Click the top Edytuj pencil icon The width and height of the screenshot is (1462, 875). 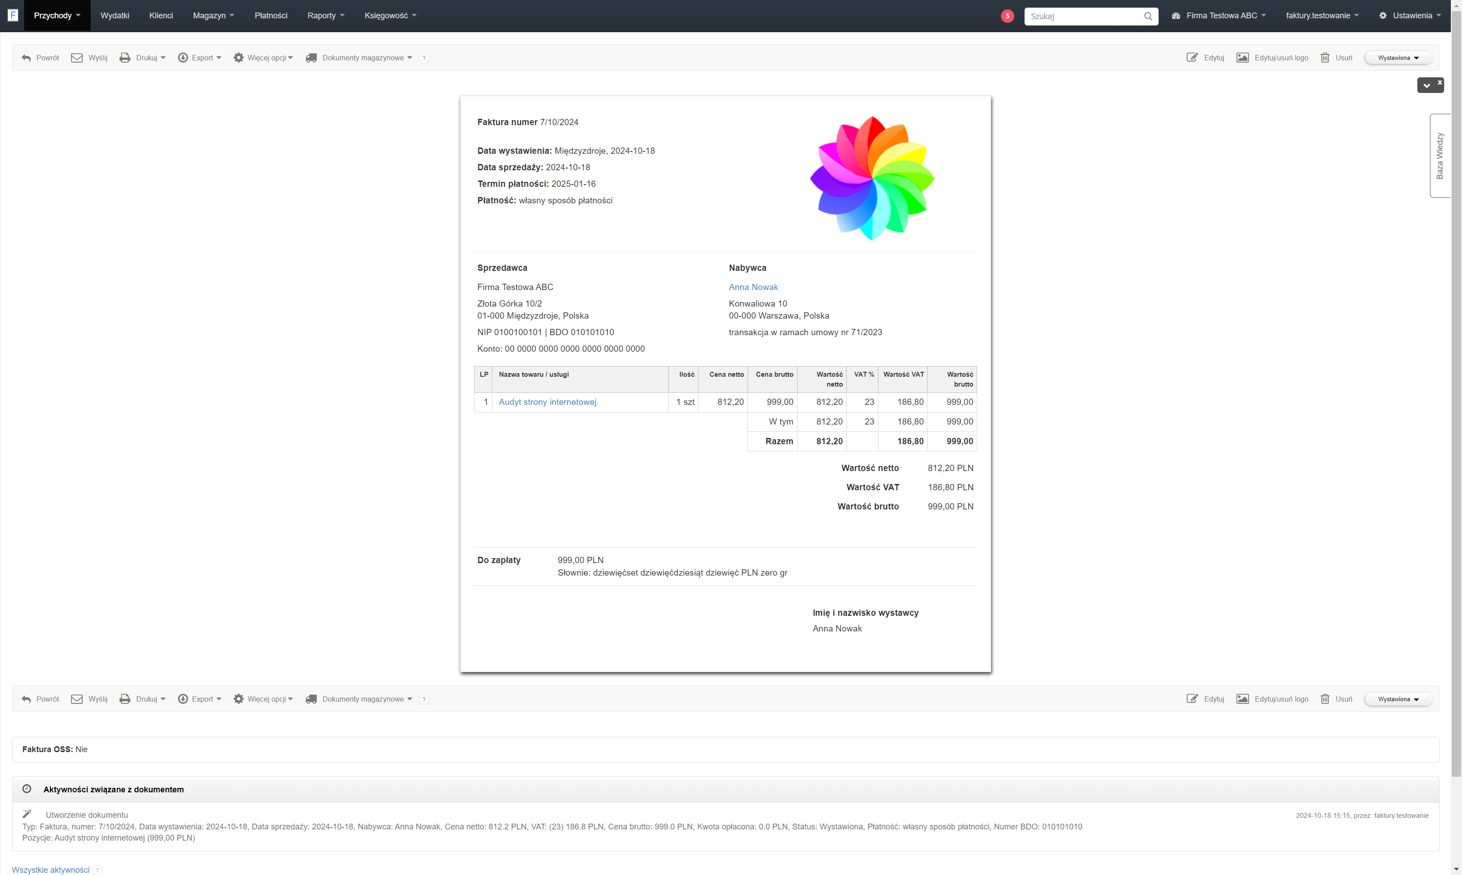point(1192,58)
